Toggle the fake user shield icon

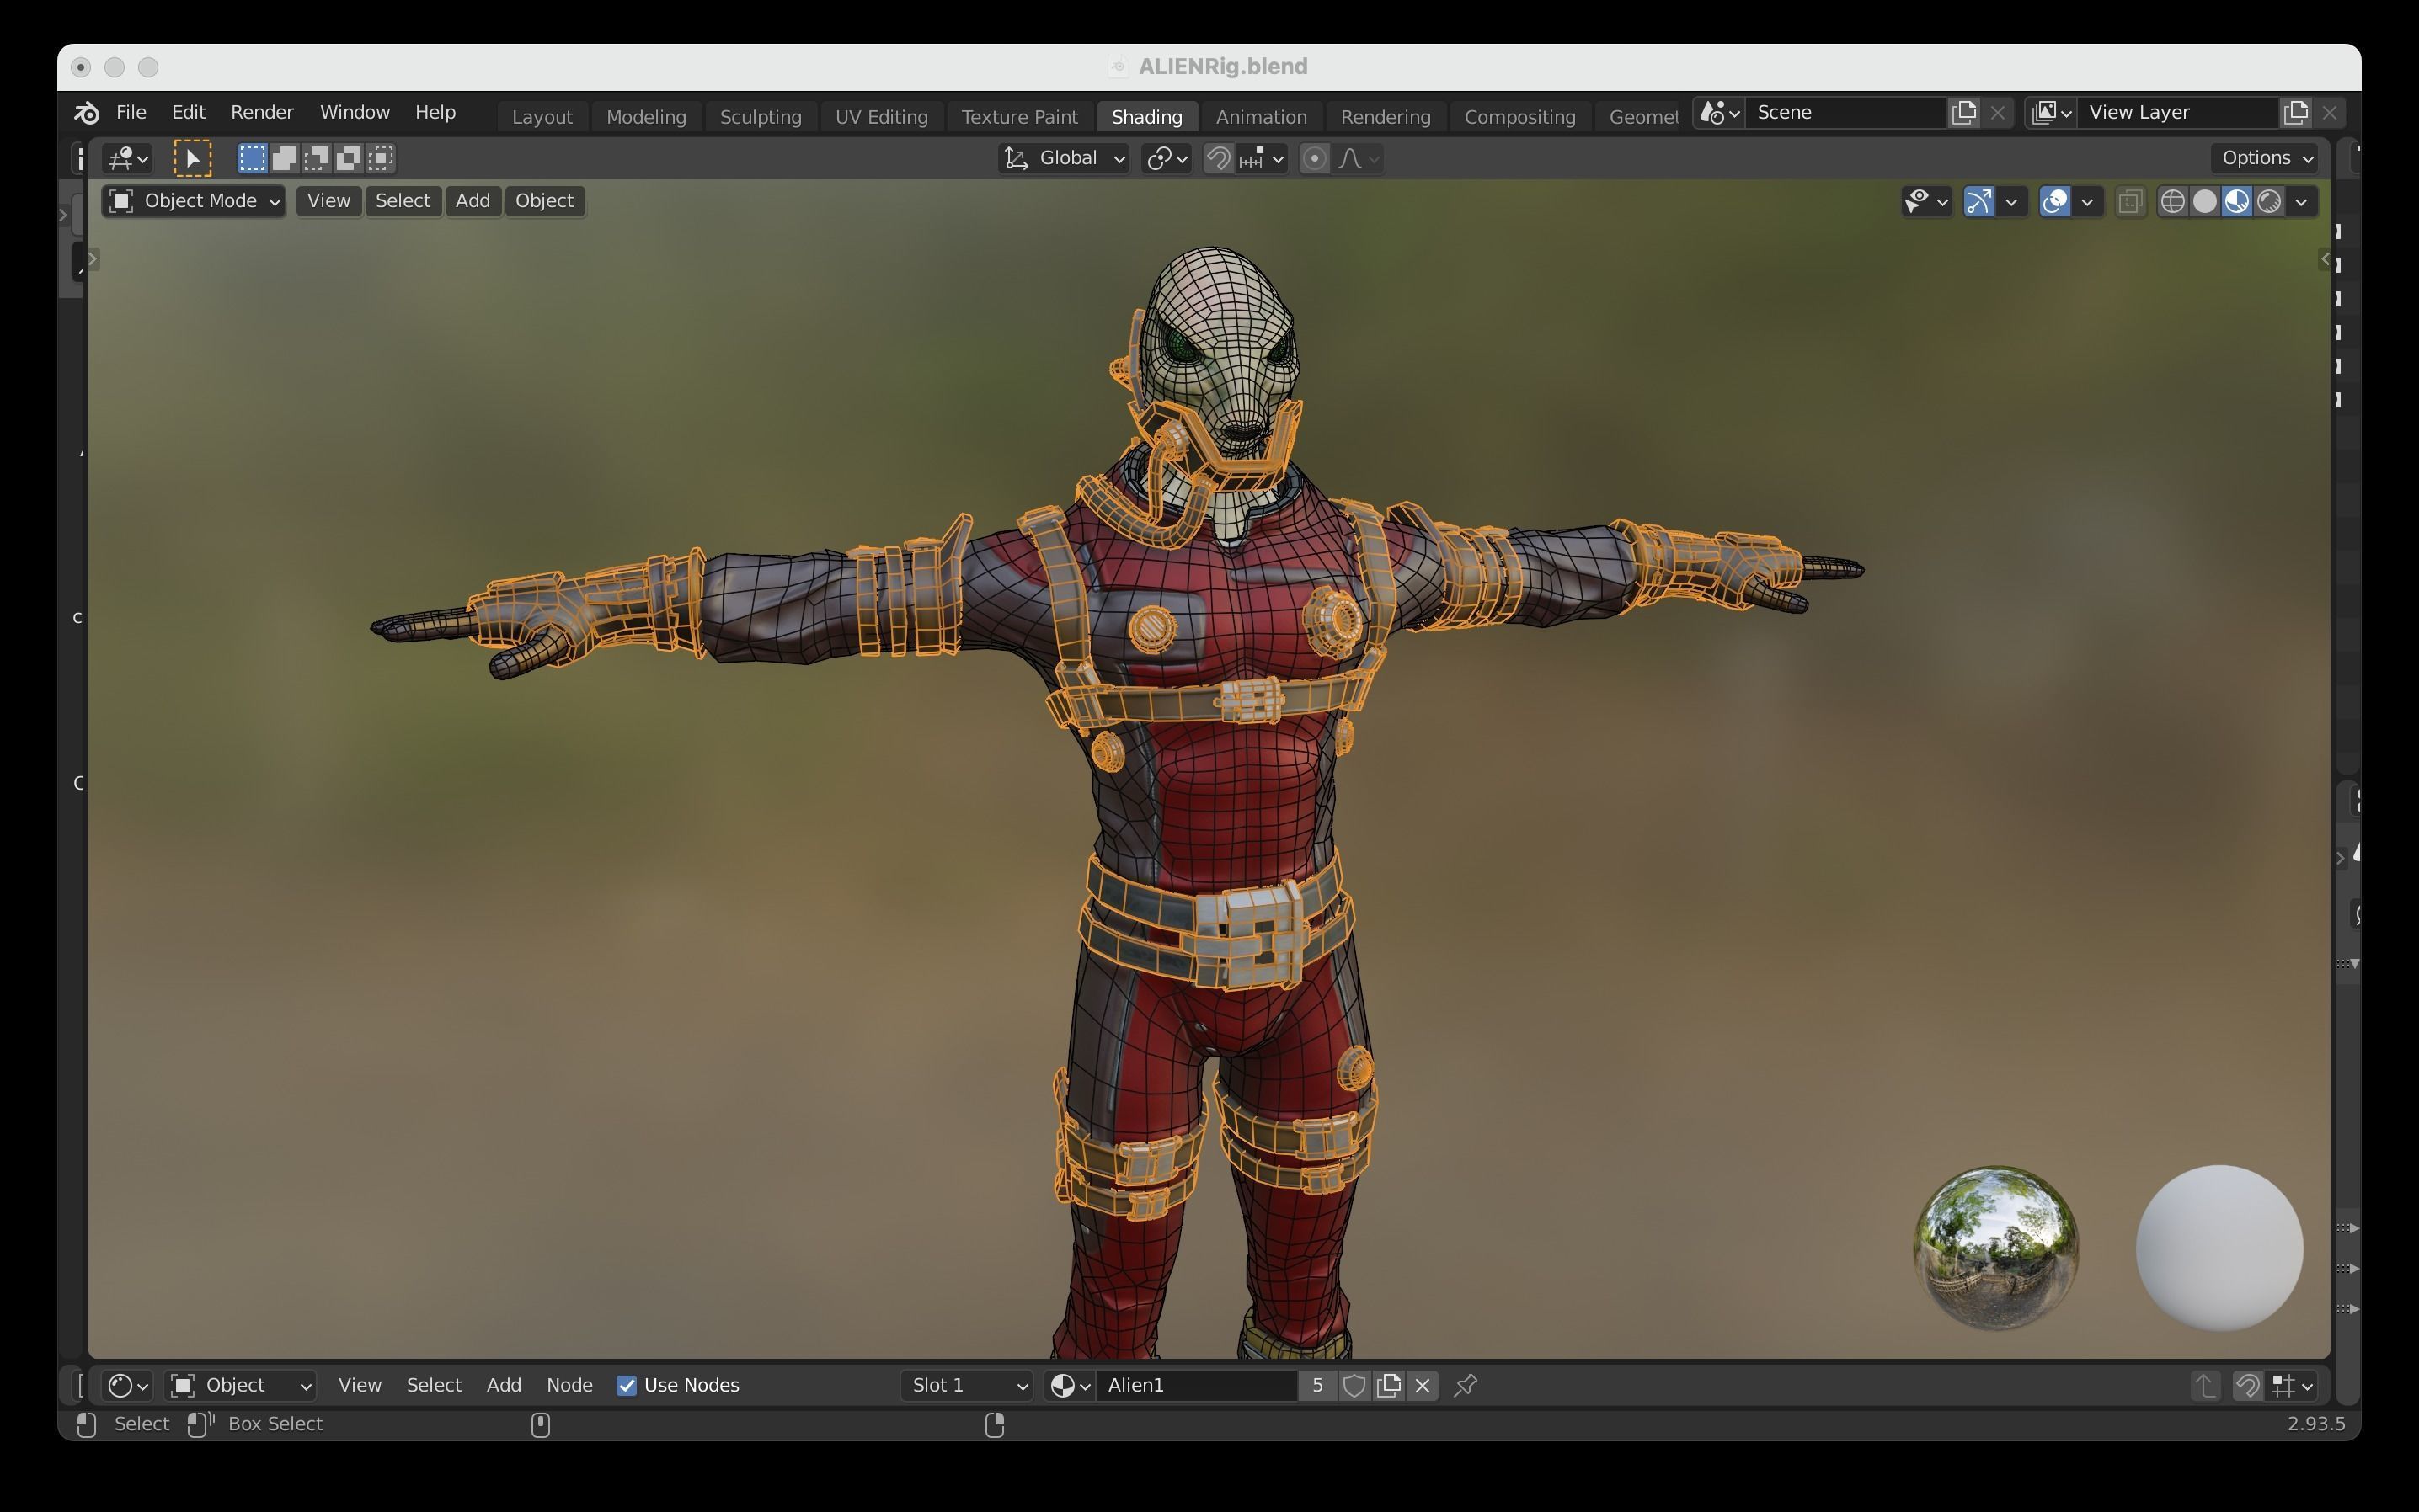(x=1354, y=1385)
